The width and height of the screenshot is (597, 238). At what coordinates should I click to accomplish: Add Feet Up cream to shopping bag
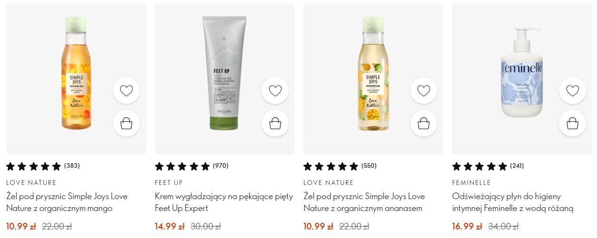(275, 124)
